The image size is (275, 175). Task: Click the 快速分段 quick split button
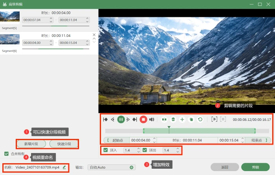click(x=64, y=144)
